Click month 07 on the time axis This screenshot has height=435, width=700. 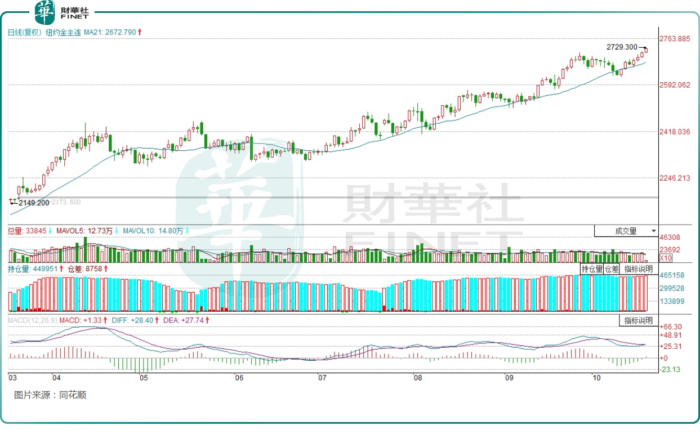[x=322, y=378]
